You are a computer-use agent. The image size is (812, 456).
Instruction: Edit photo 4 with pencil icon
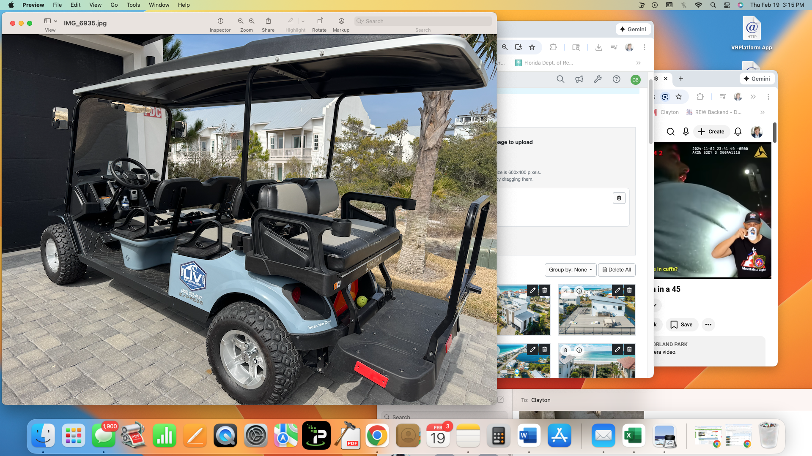click(617, 290)
